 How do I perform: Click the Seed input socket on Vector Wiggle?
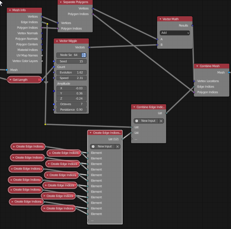[x=54, y=61]
